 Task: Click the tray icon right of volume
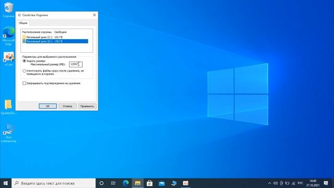point(281,183)
